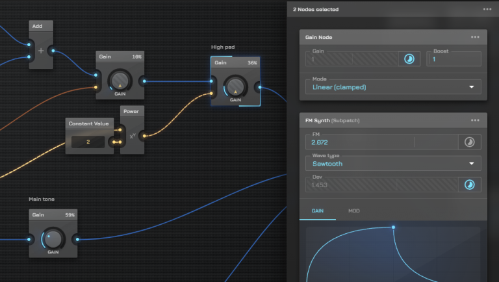The image size is (499, 282).
Task: Click the upper input port of the Add node
Action: coord(29,45)
